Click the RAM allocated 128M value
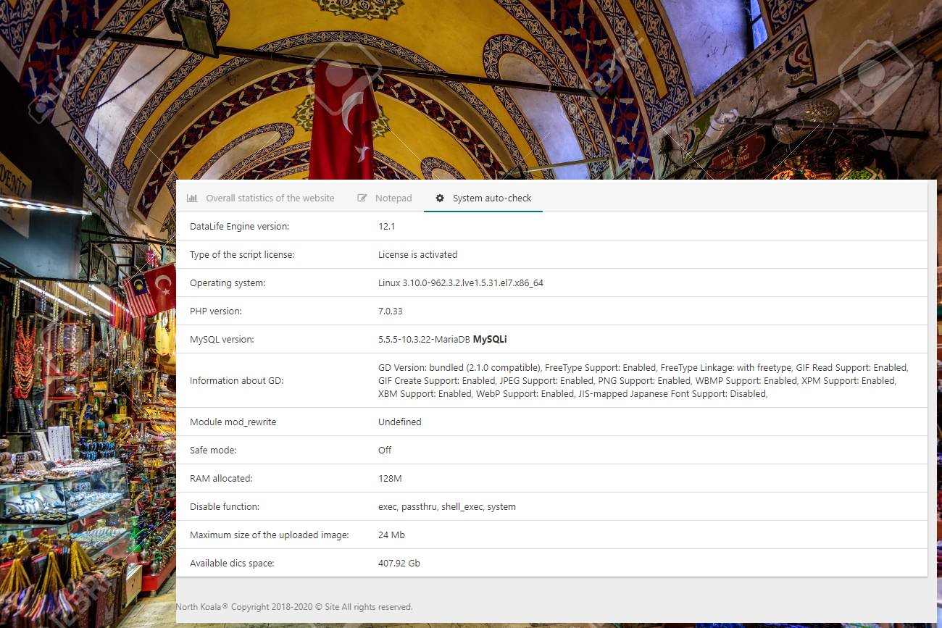Image resolution: width=942 pixels, height=628 pixels. 390,478
